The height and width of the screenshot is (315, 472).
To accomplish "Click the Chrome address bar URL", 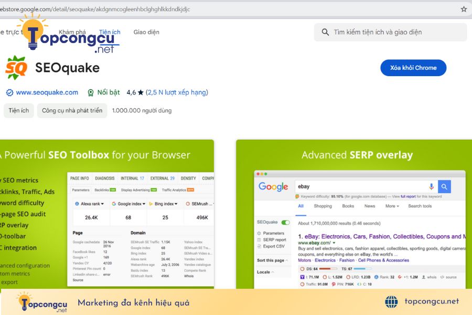I will pos(95,9).
